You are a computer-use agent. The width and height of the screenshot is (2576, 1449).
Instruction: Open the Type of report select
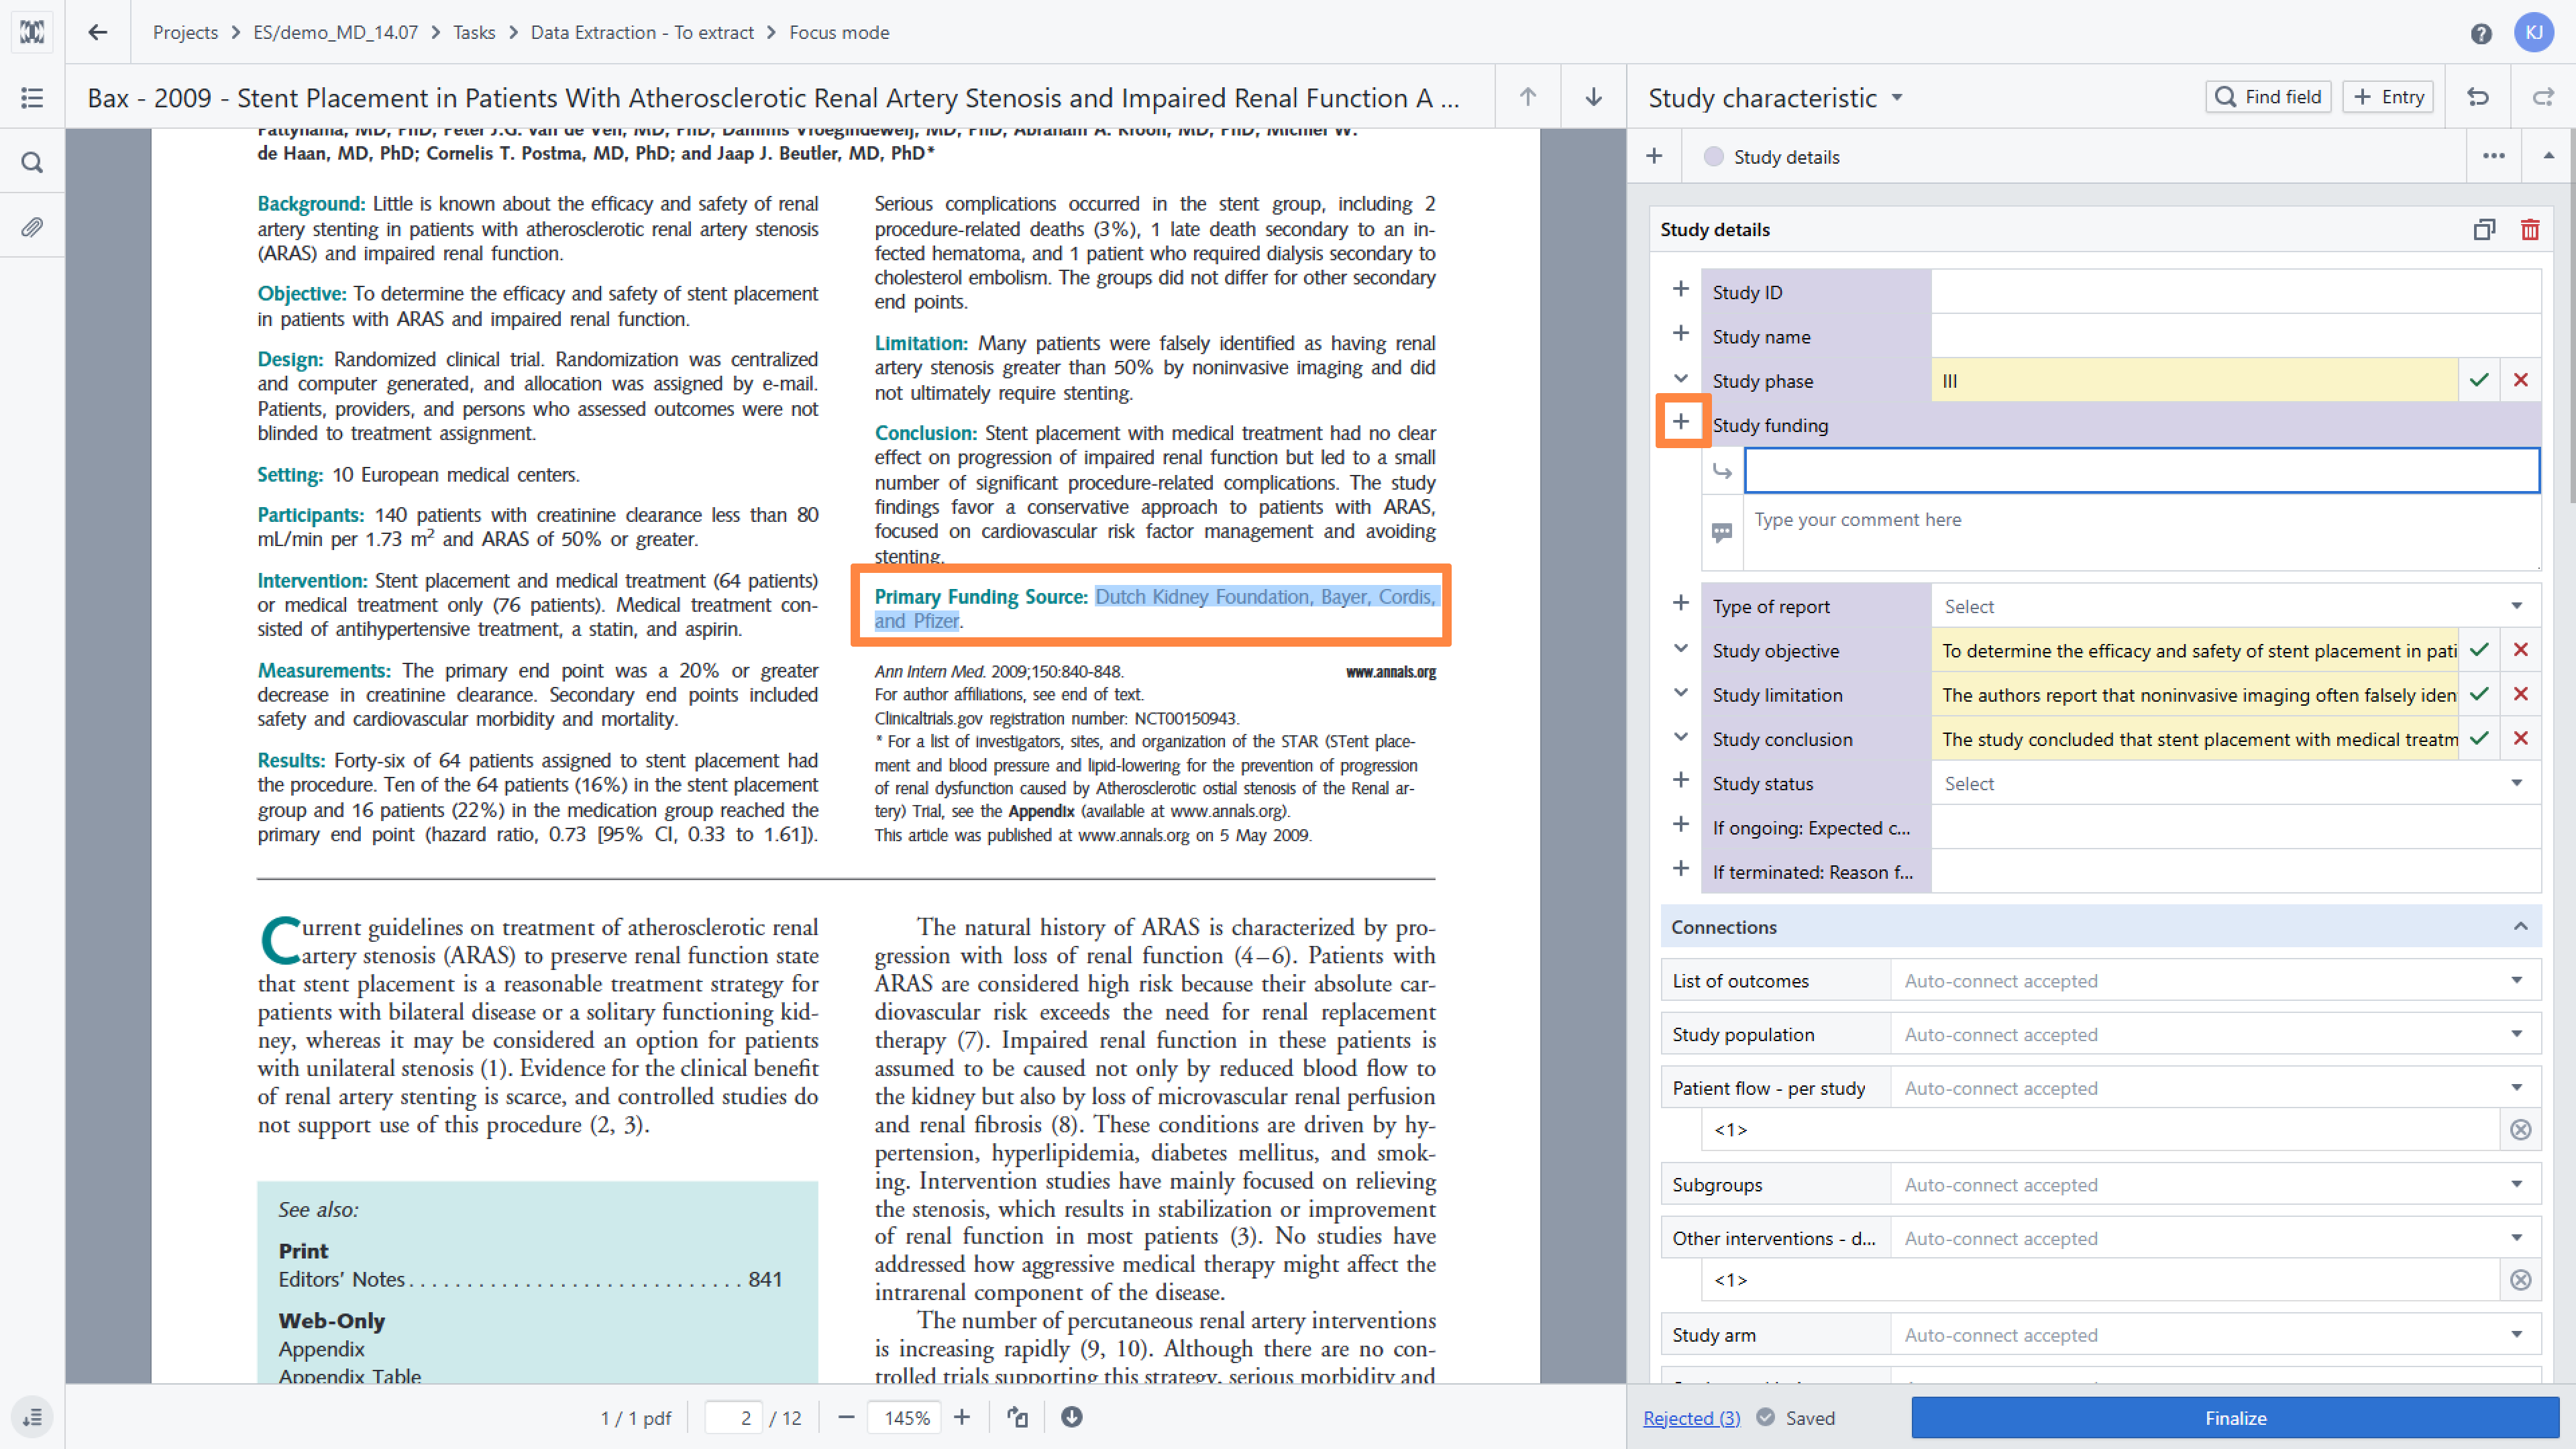[2235, 606]
